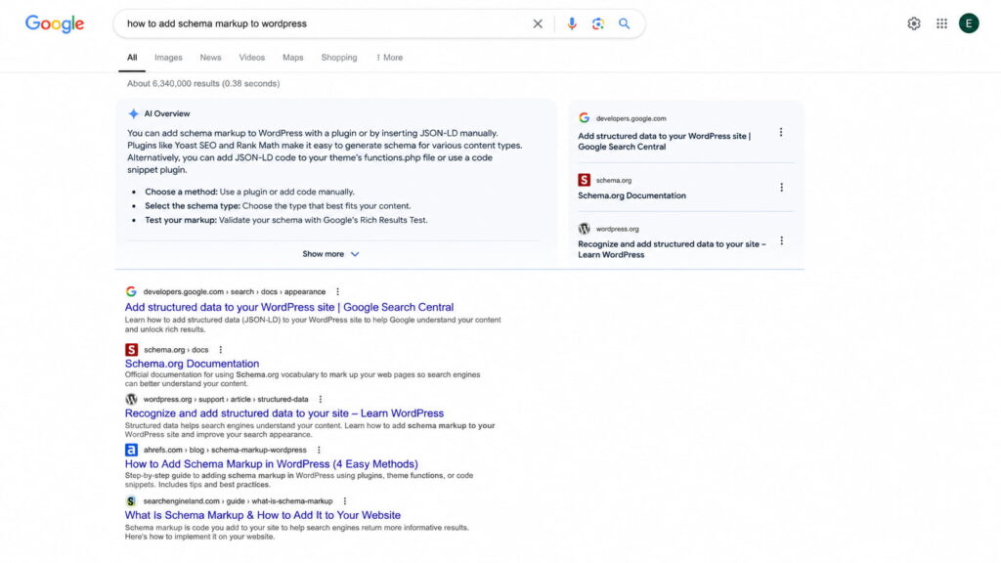Image resolution: width=1001 pixels, height=563 pixels.
Task: Open the Google apps grid icon
Action: click(x=941, y=23)
